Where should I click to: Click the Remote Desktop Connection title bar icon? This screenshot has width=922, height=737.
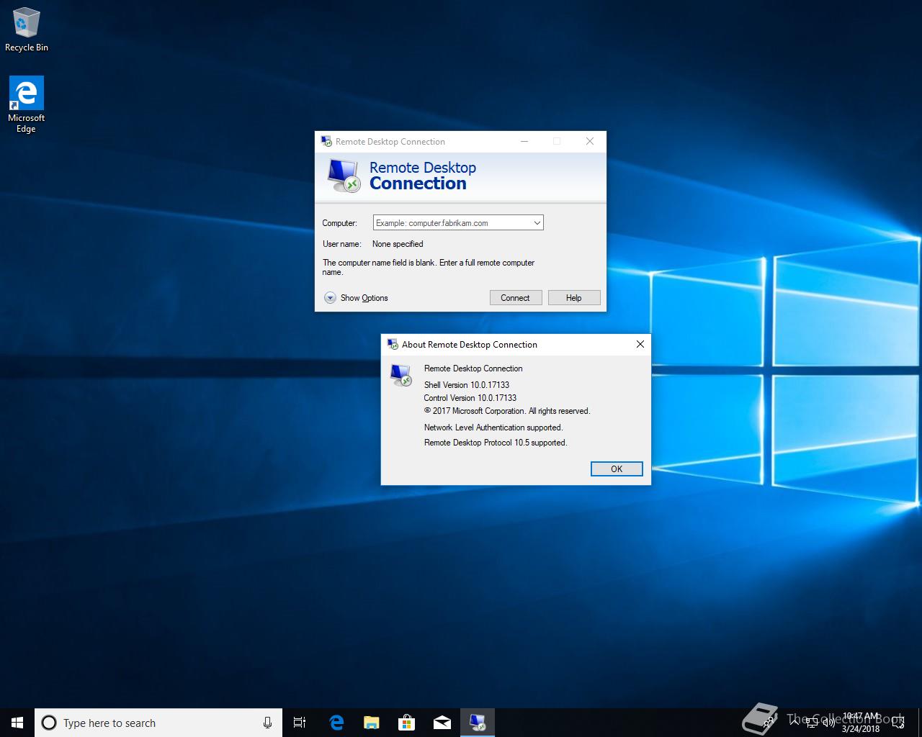(326, 141)
